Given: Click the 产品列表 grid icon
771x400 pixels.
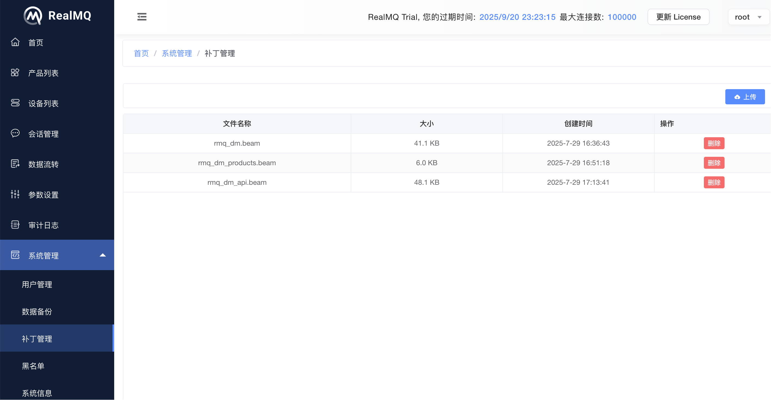Looking at the screenshot, I should click(x=15, y=73).
